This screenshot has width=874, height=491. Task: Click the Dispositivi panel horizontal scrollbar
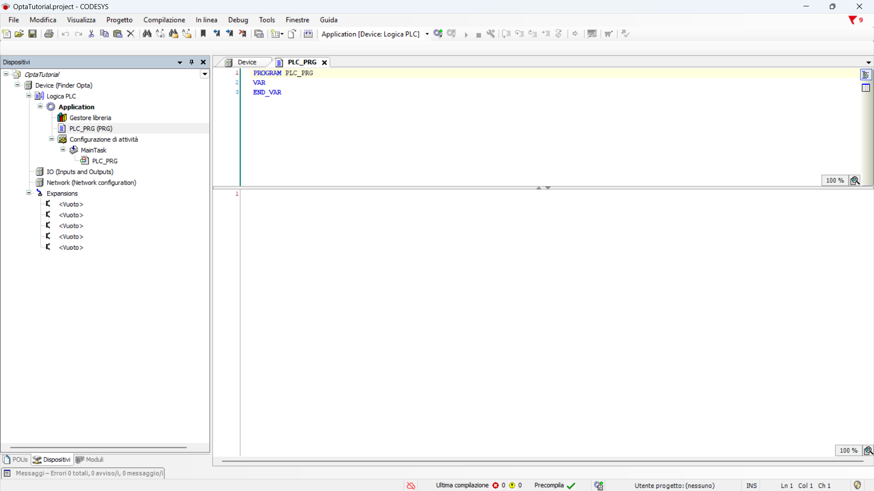pyautogui.click(x=98, y=447)
